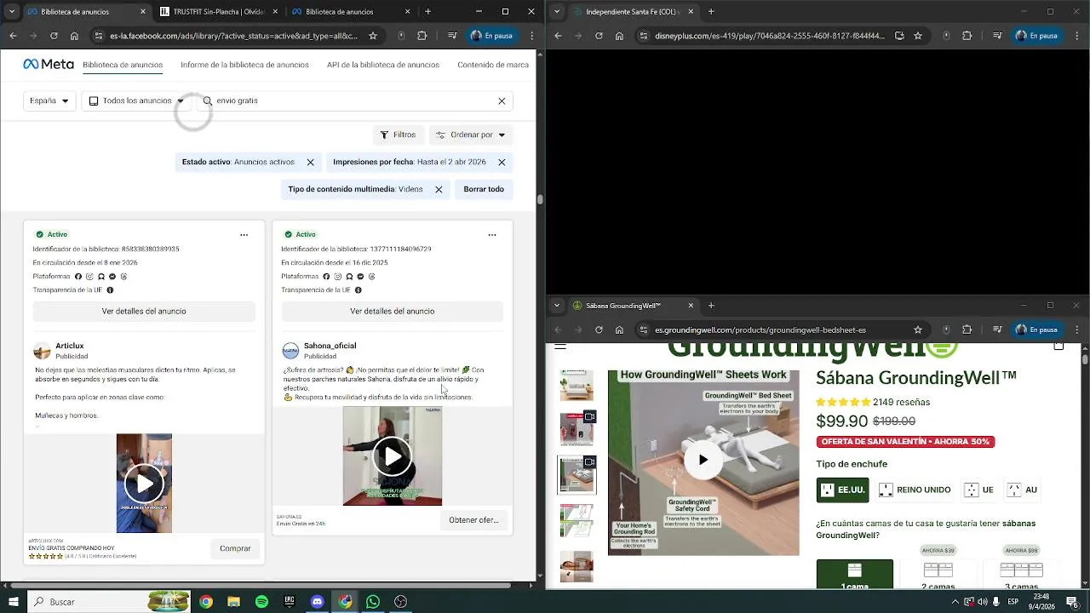Show EU transparency info on Sahona ad
Viewport: 1090px width, 613px height.
pos(358,290)
